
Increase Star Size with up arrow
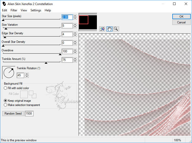coord(75,16)
